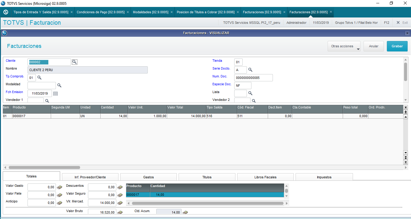Click the items grid horizontal scrollbar thumb

(x=44, y=167)
